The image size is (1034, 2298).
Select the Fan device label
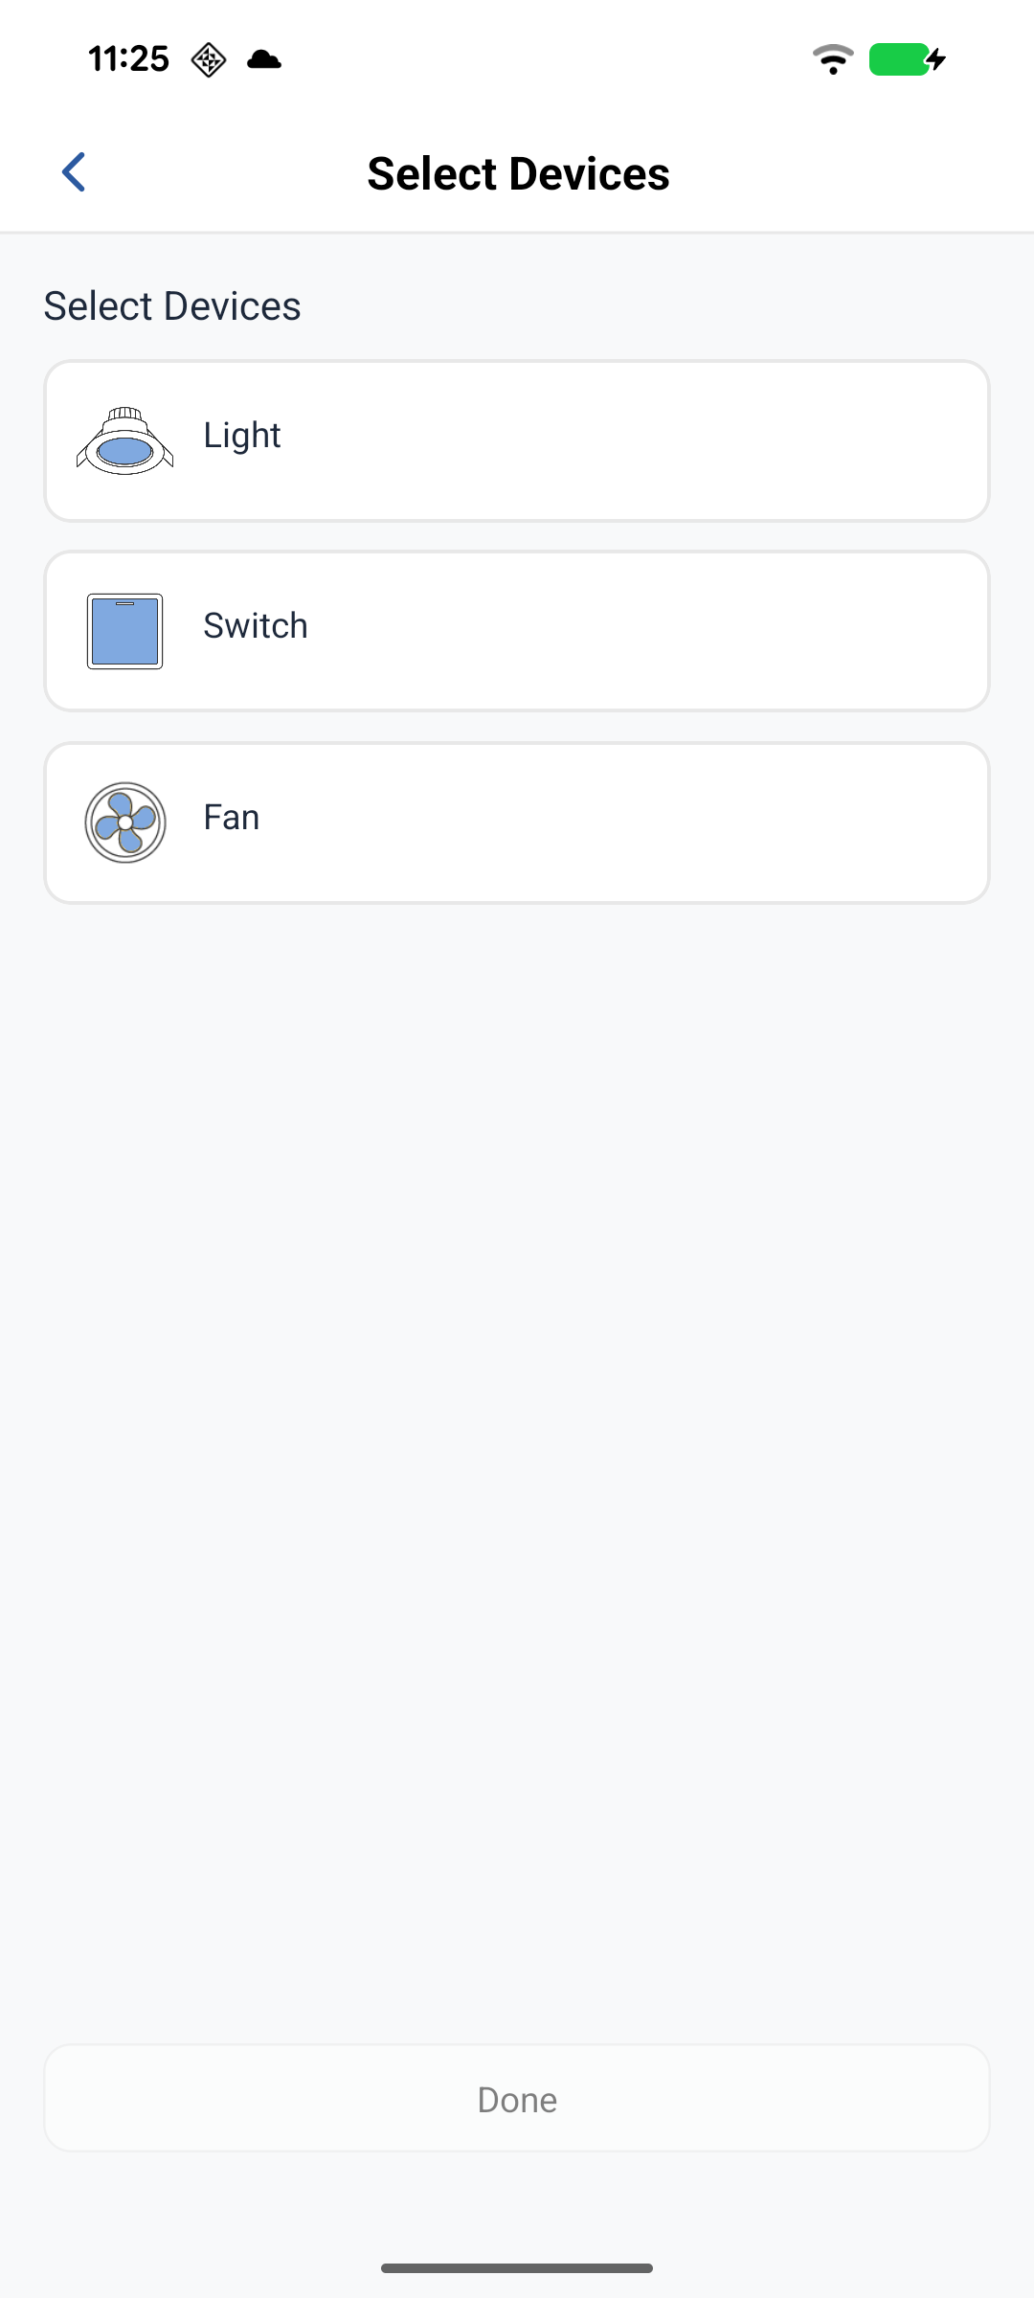pyautogui.click(x=232, y=818)
